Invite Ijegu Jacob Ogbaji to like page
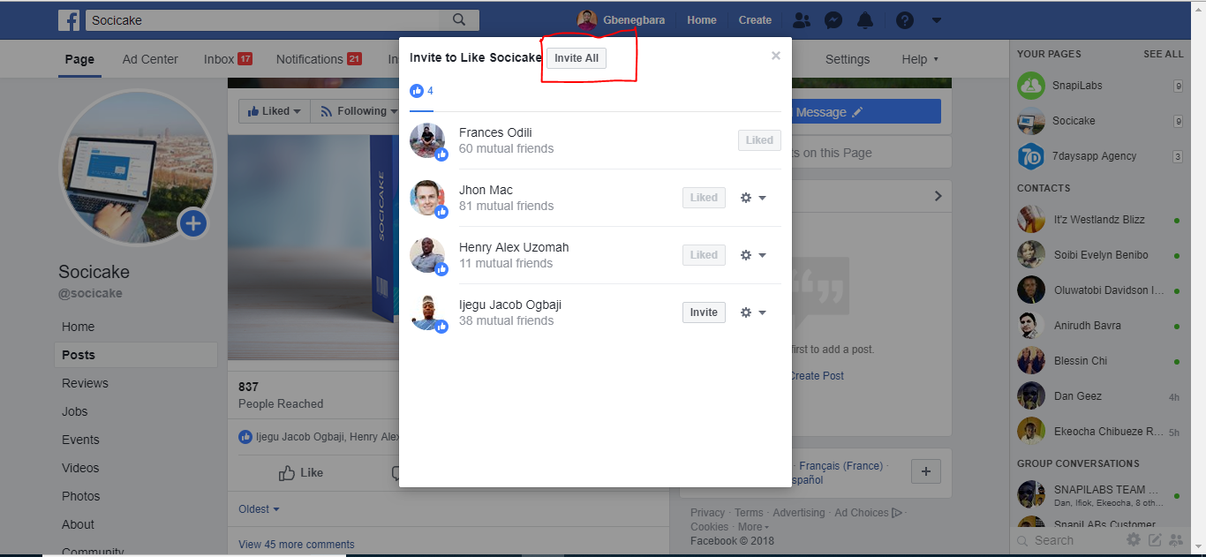This screenshot has width=1206, height=557. coord(704,312)
